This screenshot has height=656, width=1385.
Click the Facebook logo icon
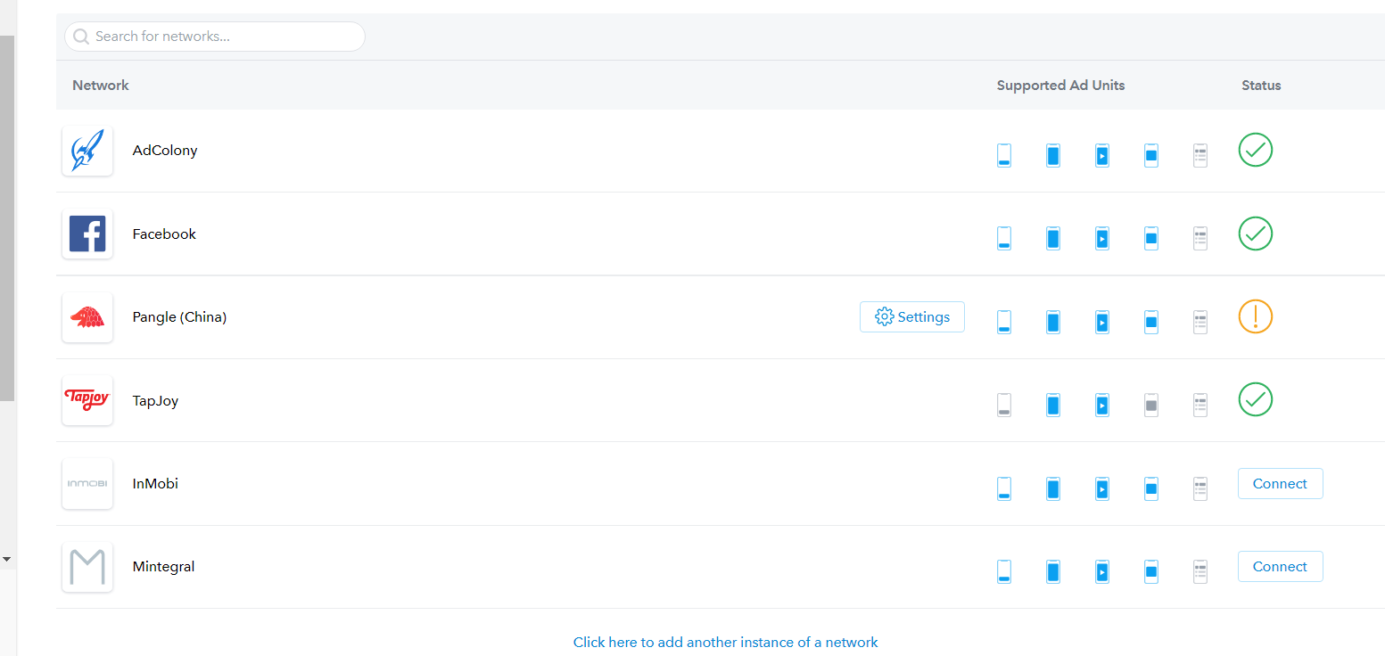coord(87,234)
